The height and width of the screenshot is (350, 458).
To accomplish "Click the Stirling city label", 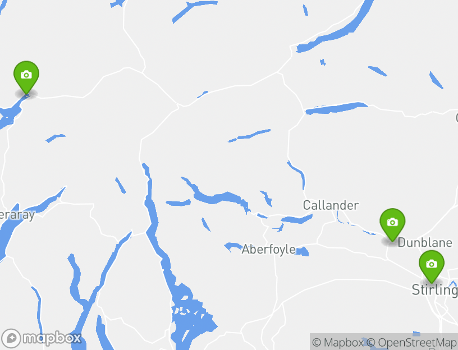I will (434, 290).
